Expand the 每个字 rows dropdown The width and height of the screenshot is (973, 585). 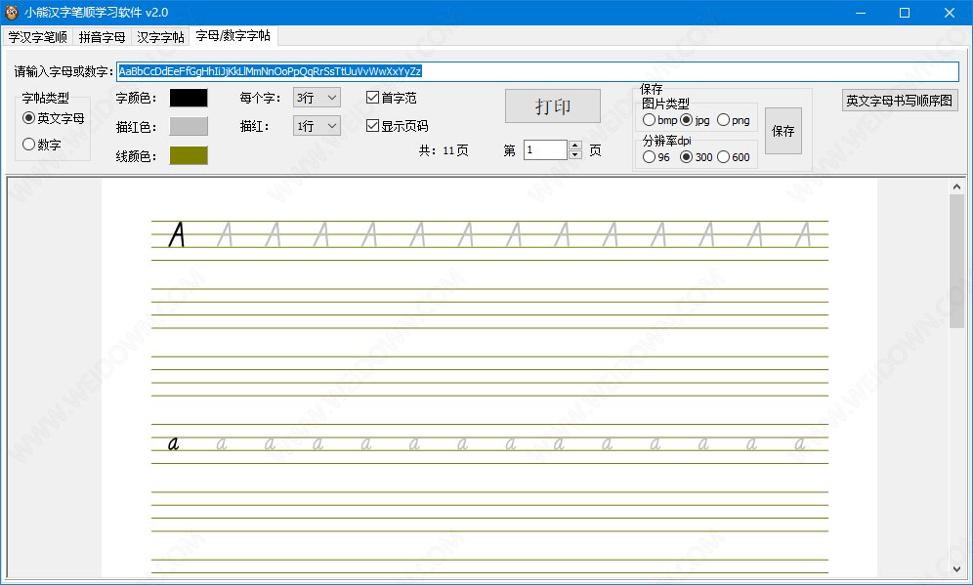[x=317, y=98]
